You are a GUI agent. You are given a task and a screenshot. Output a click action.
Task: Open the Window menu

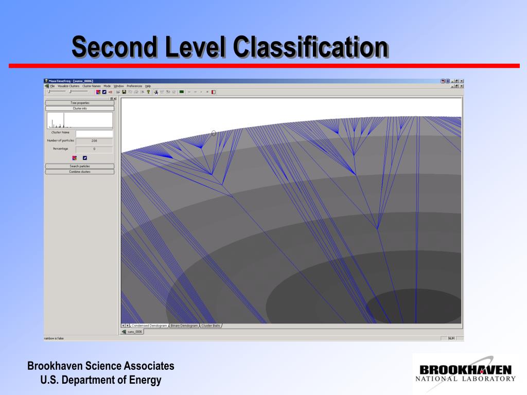coord(119,86)
